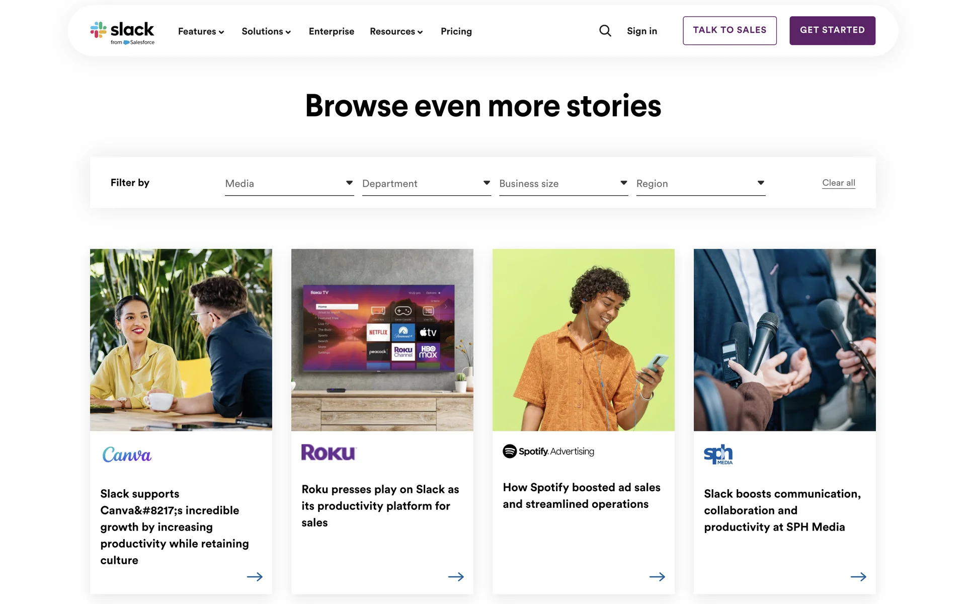The image size is (966, 604).
Task: Go to the Pricing page
Action: tap(456, 31)
